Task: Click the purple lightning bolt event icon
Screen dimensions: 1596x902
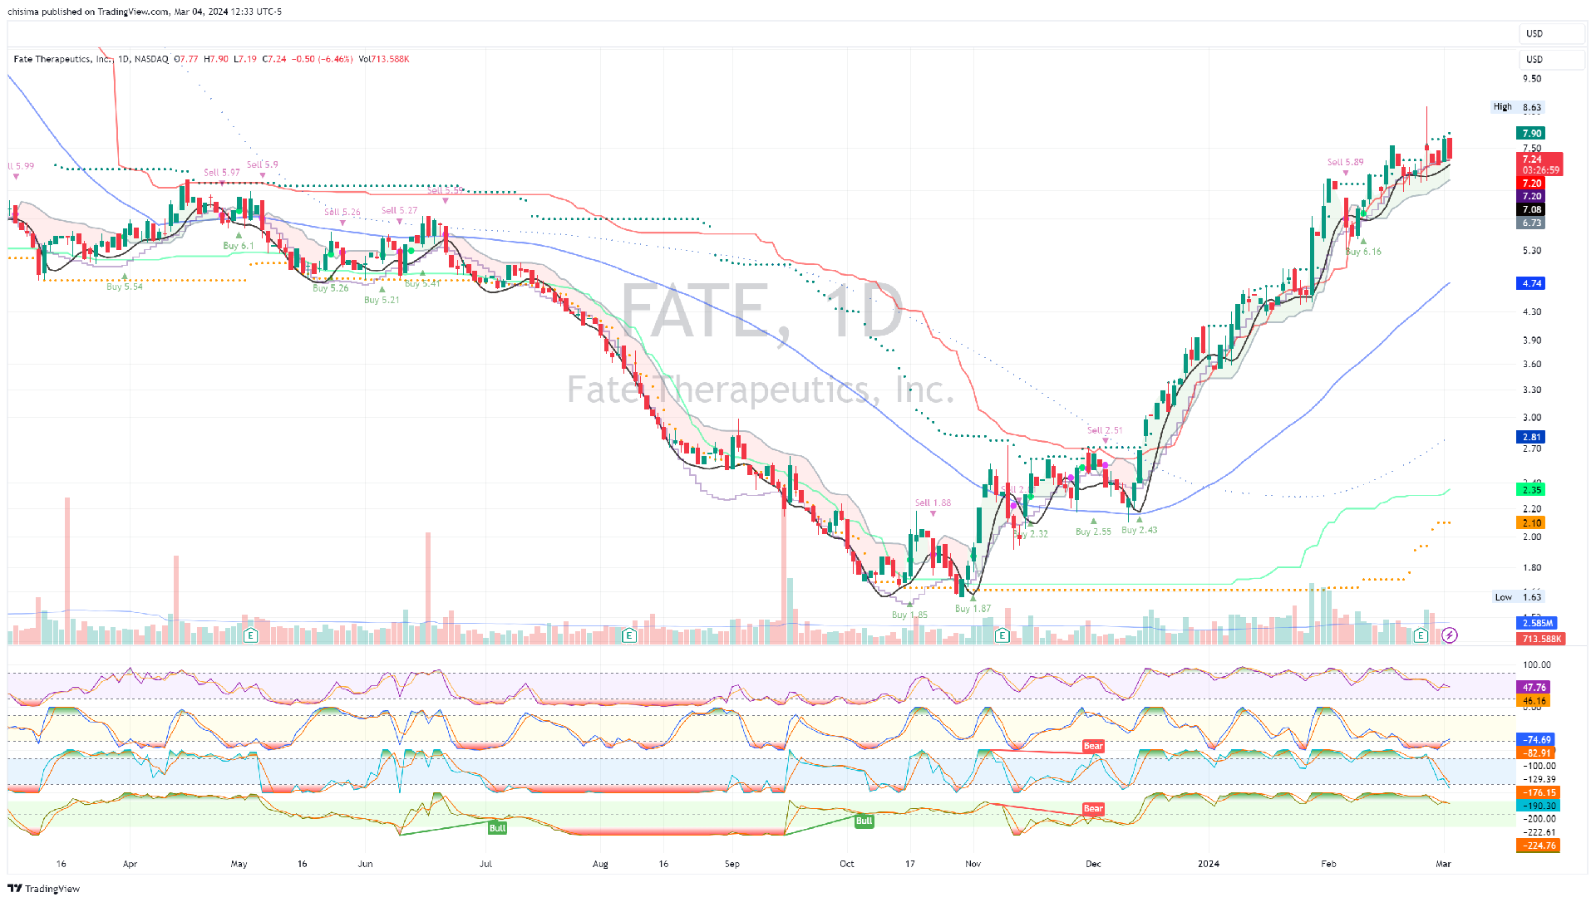Action: coord(1449,635)
